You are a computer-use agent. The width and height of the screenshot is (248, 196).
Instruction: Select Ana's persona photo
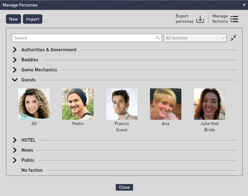166,104
